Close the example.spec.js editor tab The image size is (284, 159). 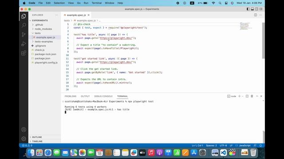tap(89, 15)
